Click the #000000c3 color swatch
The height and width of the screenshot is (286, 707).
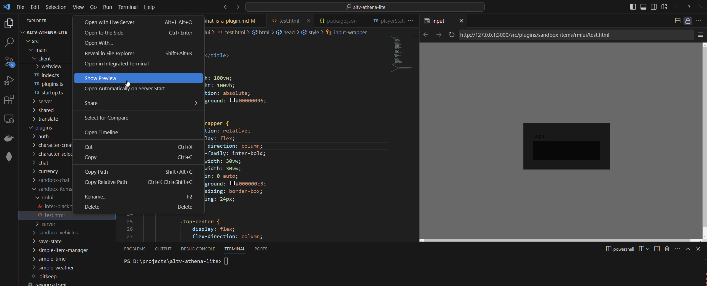[232, 183]
